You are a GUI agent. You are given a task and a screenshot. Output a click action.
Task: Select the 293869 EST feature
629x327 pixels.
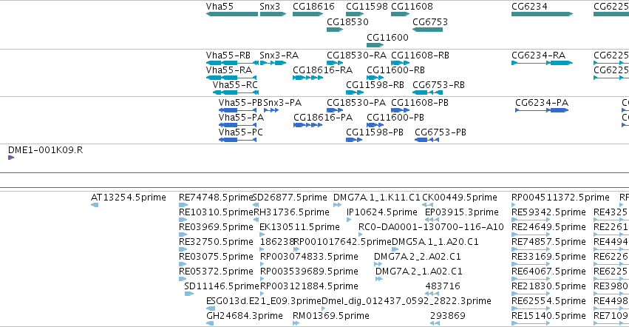[435, 323]
